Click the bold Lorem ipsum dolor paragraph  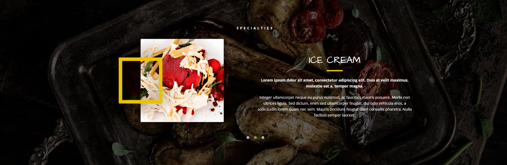tap(335, 83)
